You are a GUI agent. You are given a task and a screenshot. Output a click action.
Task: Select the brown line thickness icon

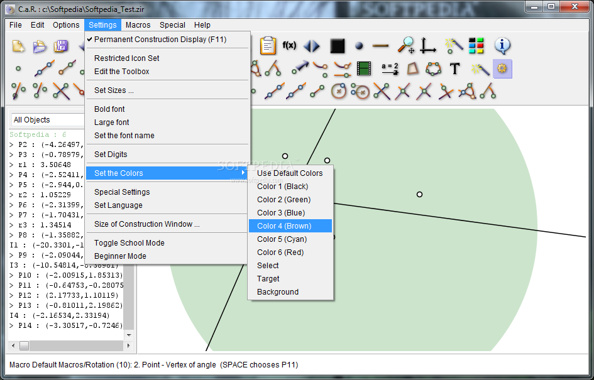coord(381,46)
